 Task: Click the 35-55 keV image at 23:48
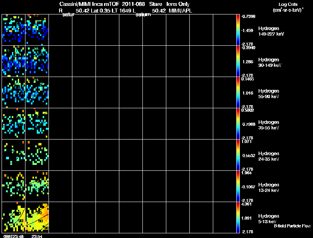[14, 124]
